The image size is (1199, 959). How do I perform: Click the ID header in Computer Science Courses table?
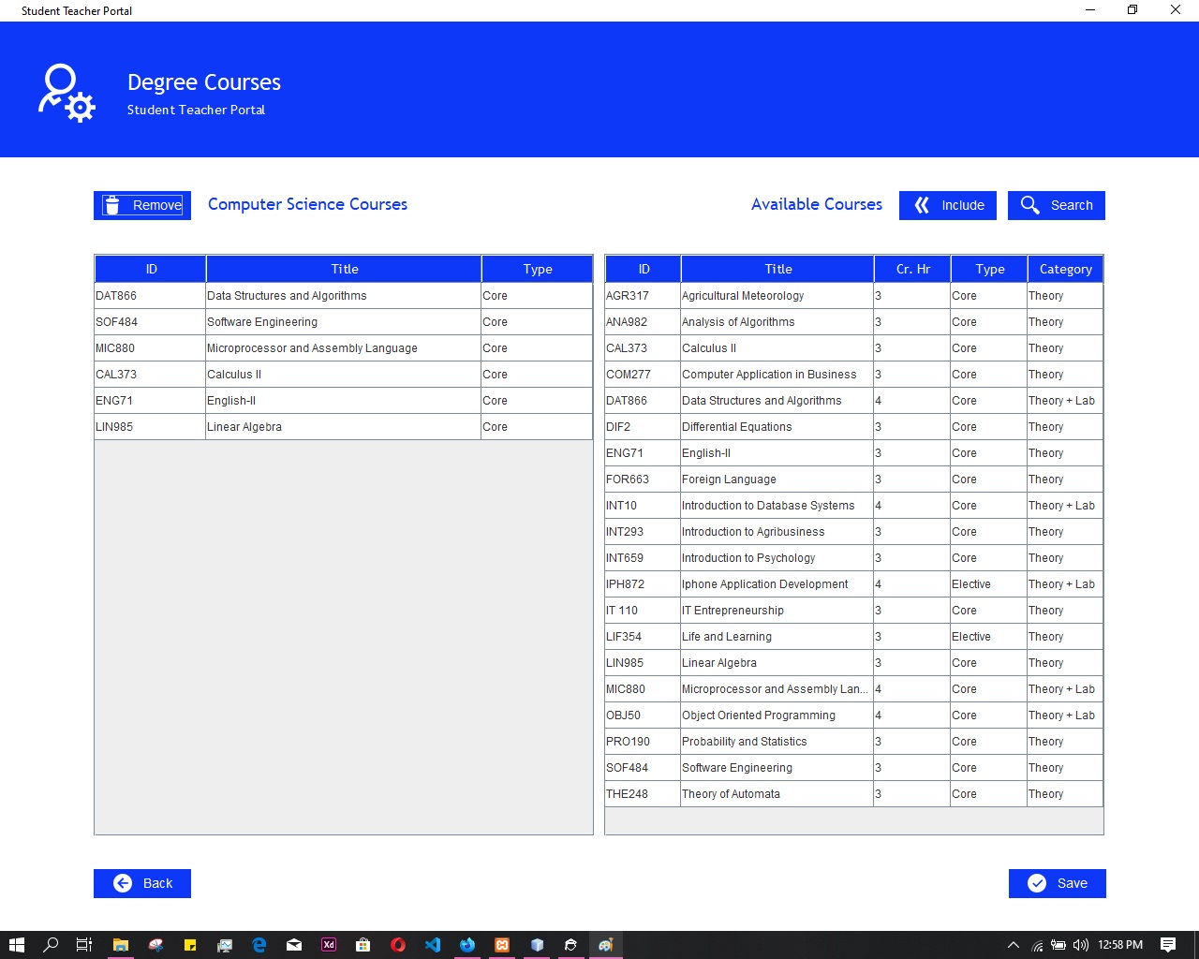click(x=151, y=269)
